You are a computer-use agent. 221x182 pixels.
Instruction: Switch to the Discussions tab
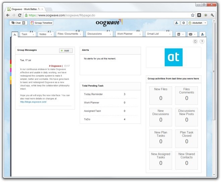(94, 34)
